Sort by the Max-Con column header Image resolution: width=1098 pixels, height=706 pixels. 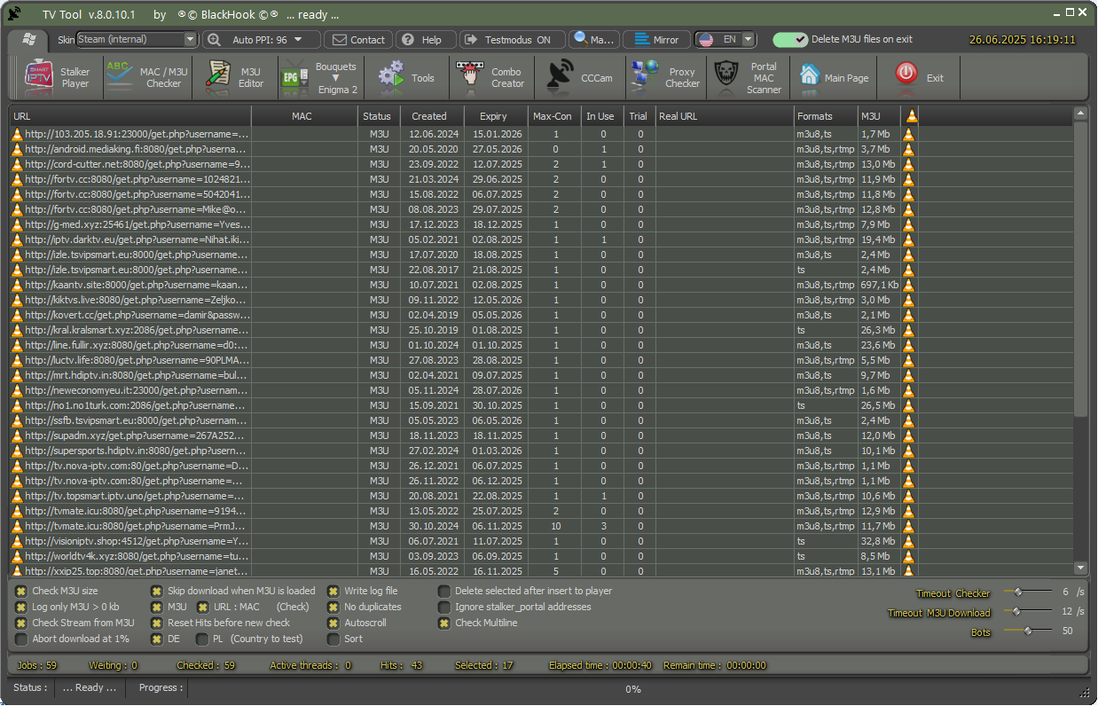click(553, 116)
